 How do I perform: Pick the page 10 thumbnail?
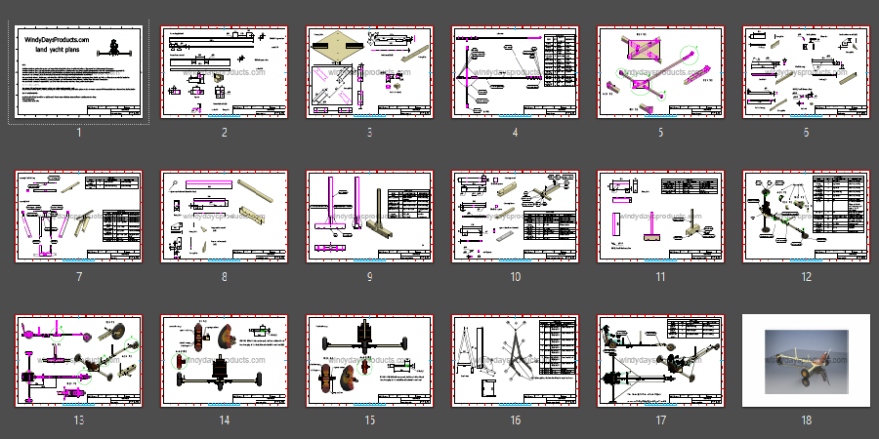click(515, 217)
